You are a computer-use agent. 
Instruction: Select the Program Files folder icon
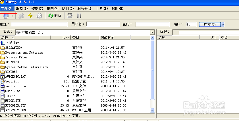(3, 58)
